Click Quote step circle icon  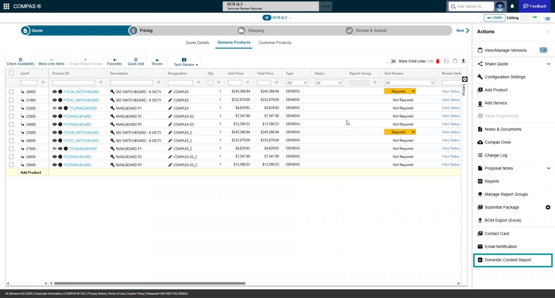point(25,31)
